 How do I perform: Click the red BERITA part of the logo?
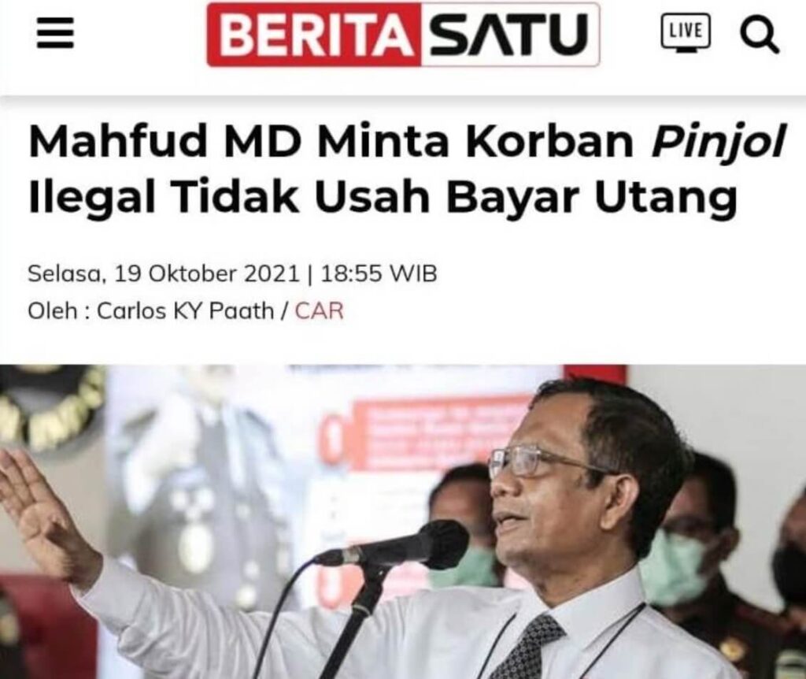point(314,35)
